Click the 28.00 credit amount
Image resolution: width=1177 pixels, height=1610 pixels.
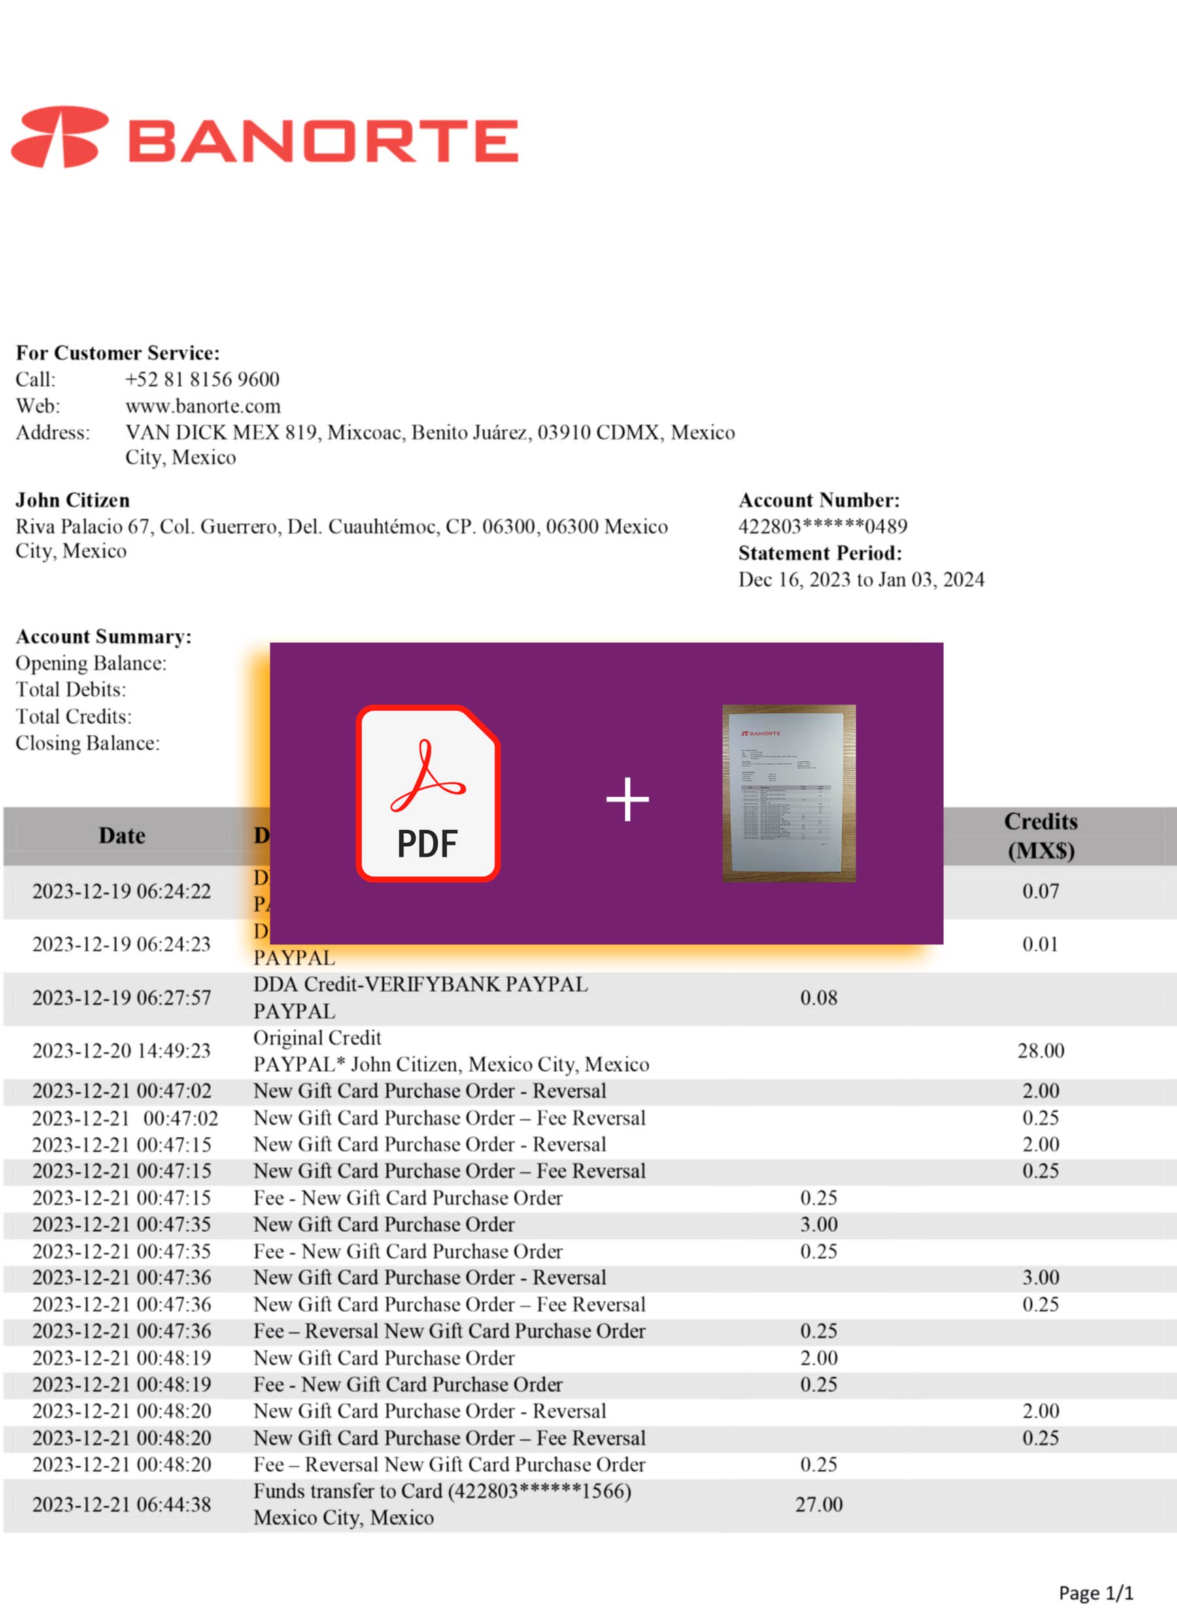click(1040, 1050)
